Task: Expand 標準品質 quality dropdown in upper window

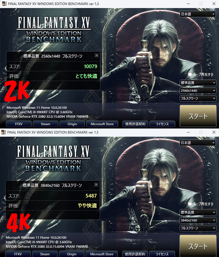Action: [198, 83]
